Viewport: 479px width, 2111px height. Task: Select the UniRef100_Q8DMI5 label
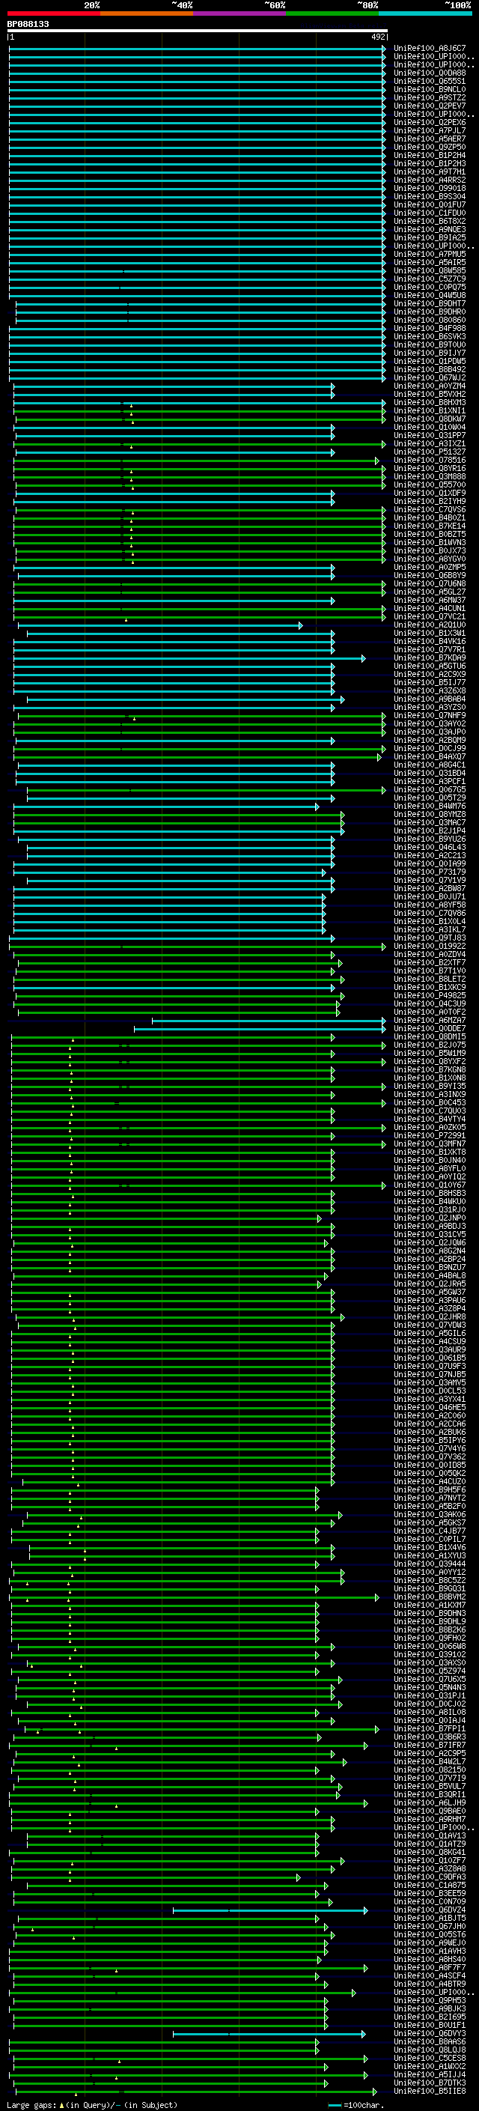(x=430, y=1037)
